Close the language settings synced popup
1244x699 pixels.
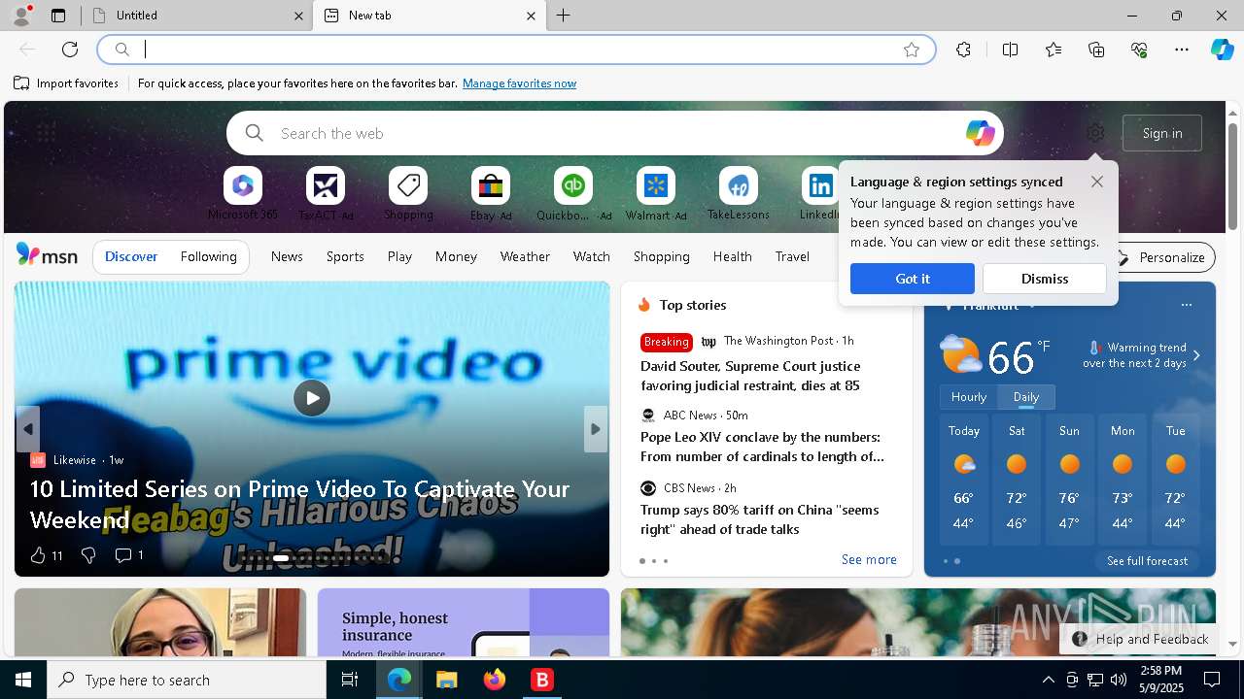(1097, 182)
